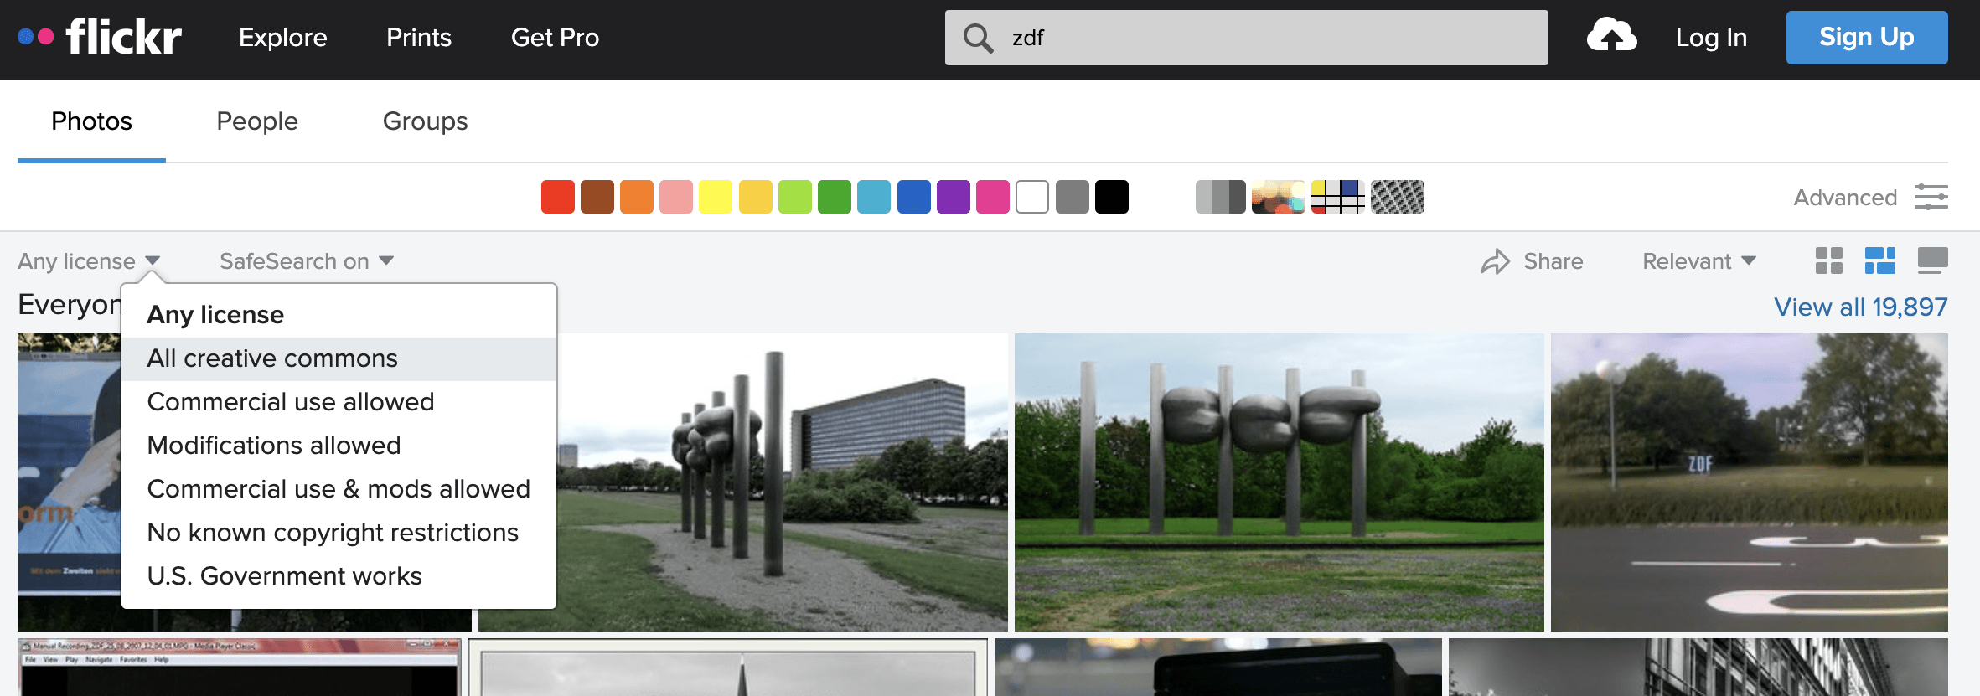
Task: Pick the minimalist grid style filter
Action: click(1337, 198)
